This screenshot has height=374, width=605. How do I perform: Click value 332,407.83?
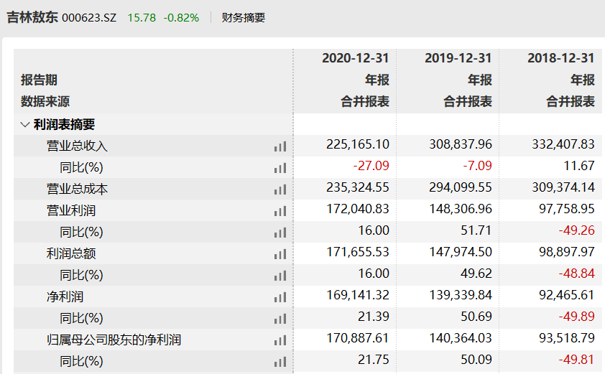(x=563, y=144)
